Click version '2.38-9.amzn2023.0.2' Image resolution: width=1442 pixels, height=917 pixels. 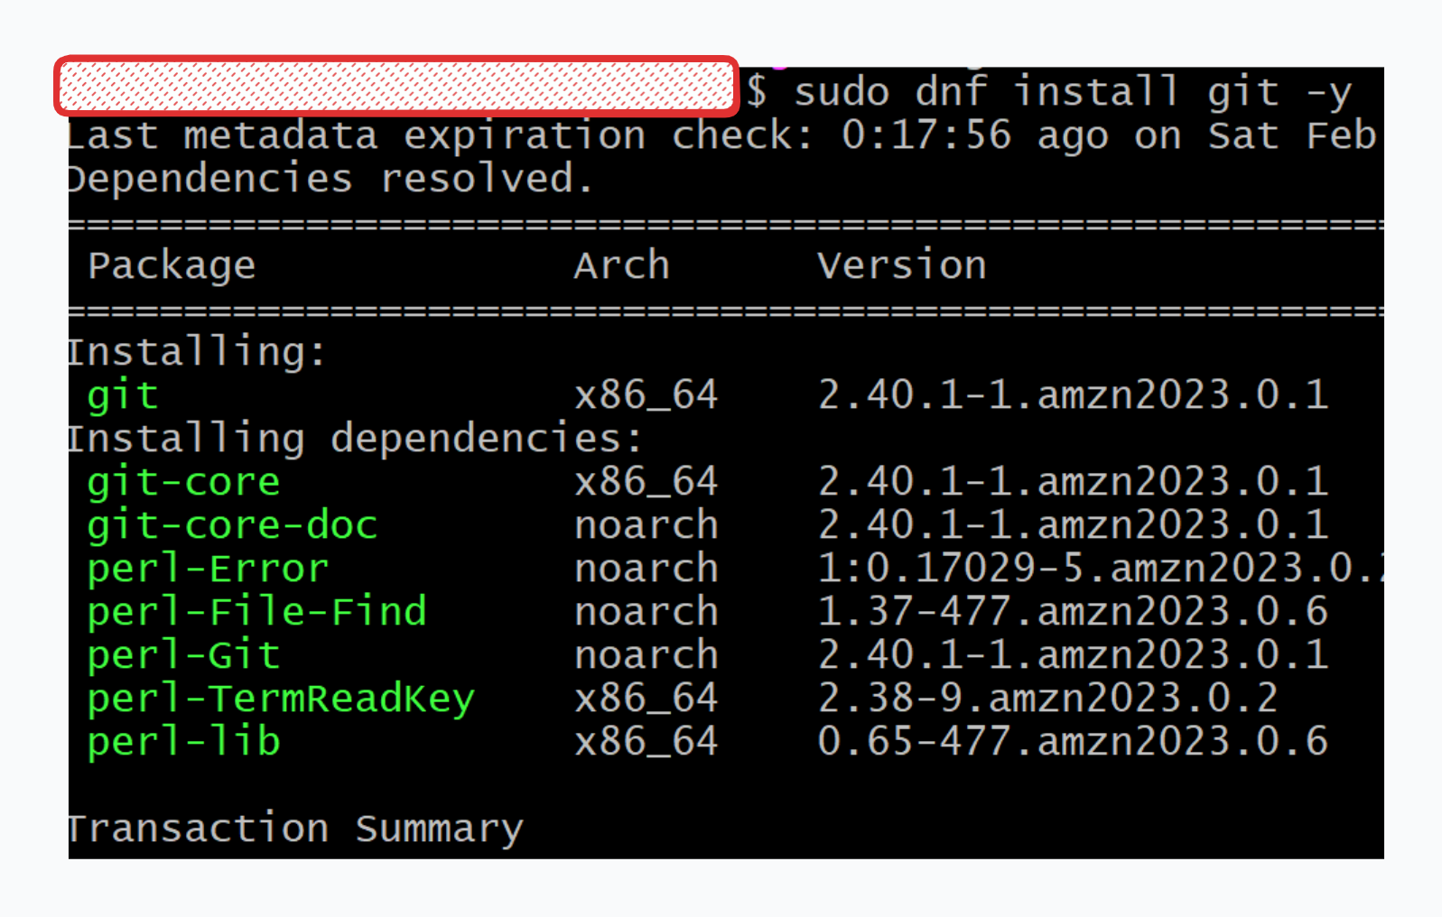(x=1048, y=699)
